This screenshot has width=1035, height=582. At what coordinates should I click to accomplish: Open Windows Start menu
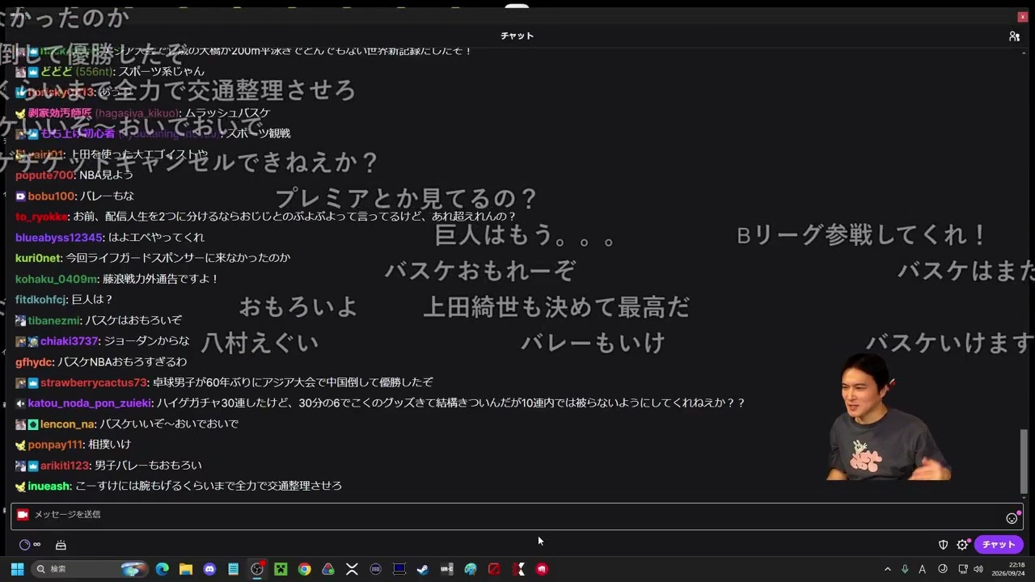click(16, 569)
